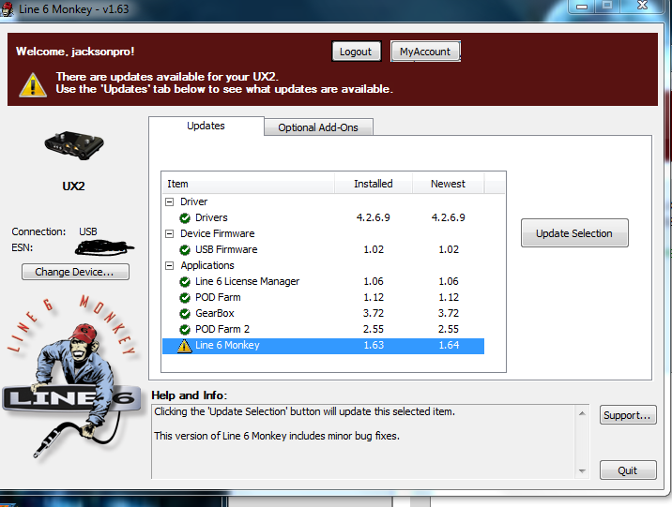Click the Logout button

point(356,52)
